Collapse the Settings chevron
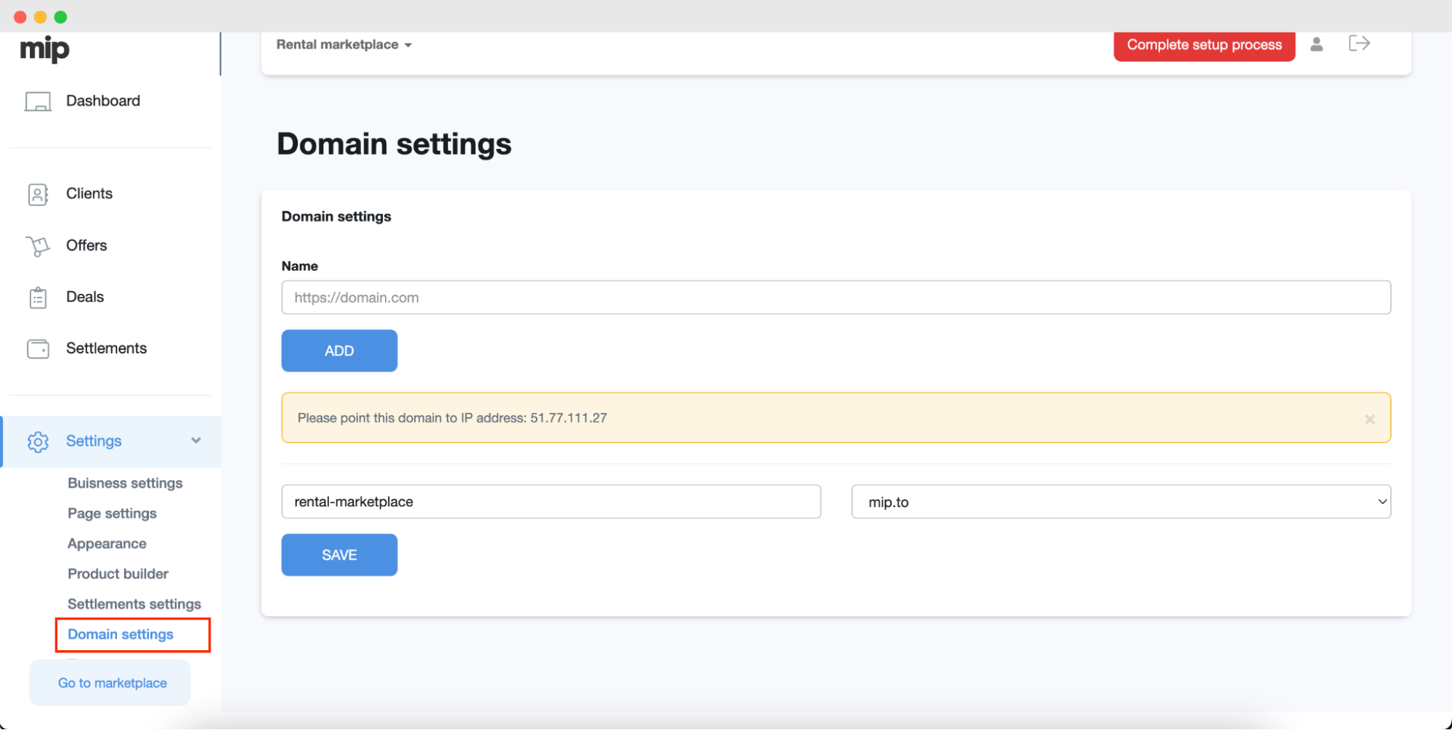Image resolution: width=1452 pixels, height=730 pixels. pos(196,440)
